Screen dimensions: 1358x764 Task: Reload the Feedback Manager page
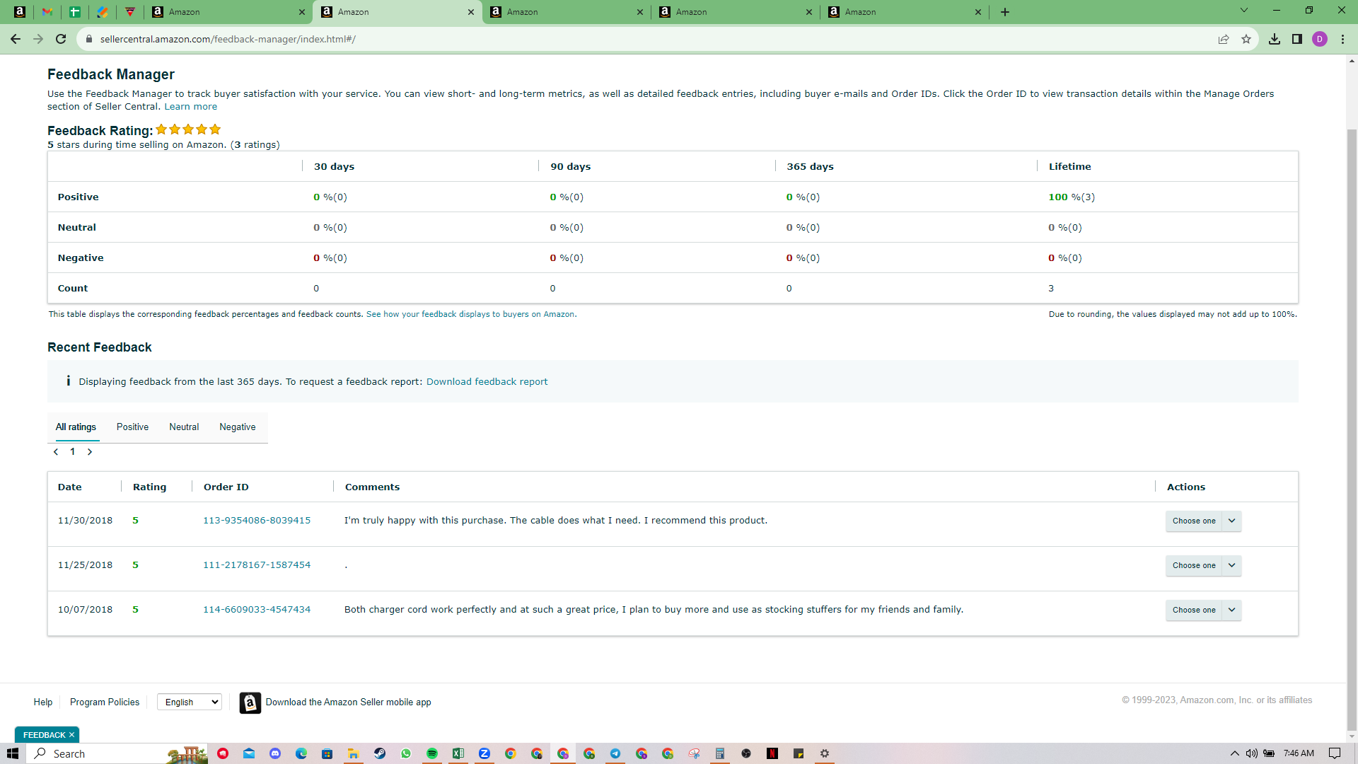[61, 39]
